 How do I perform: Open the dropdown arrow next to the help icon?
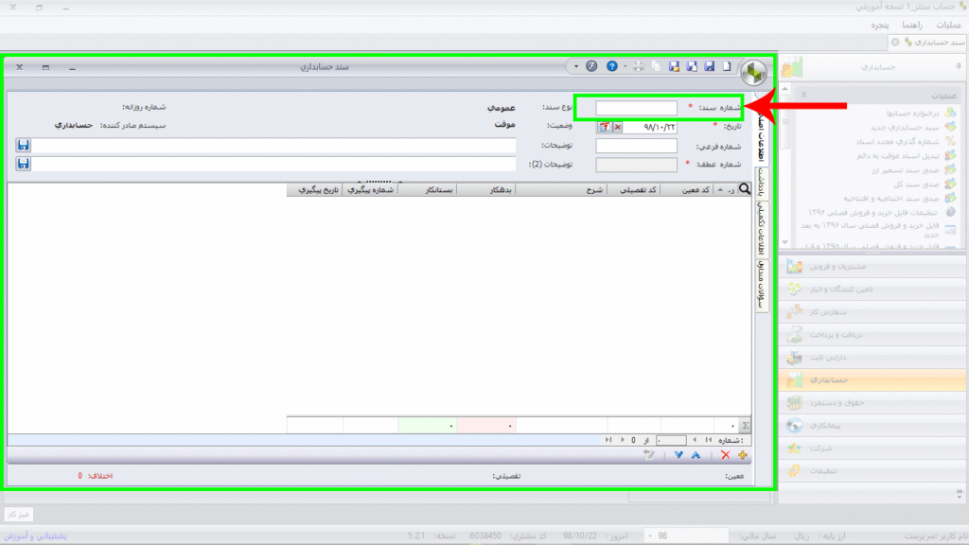coord(625,66)
